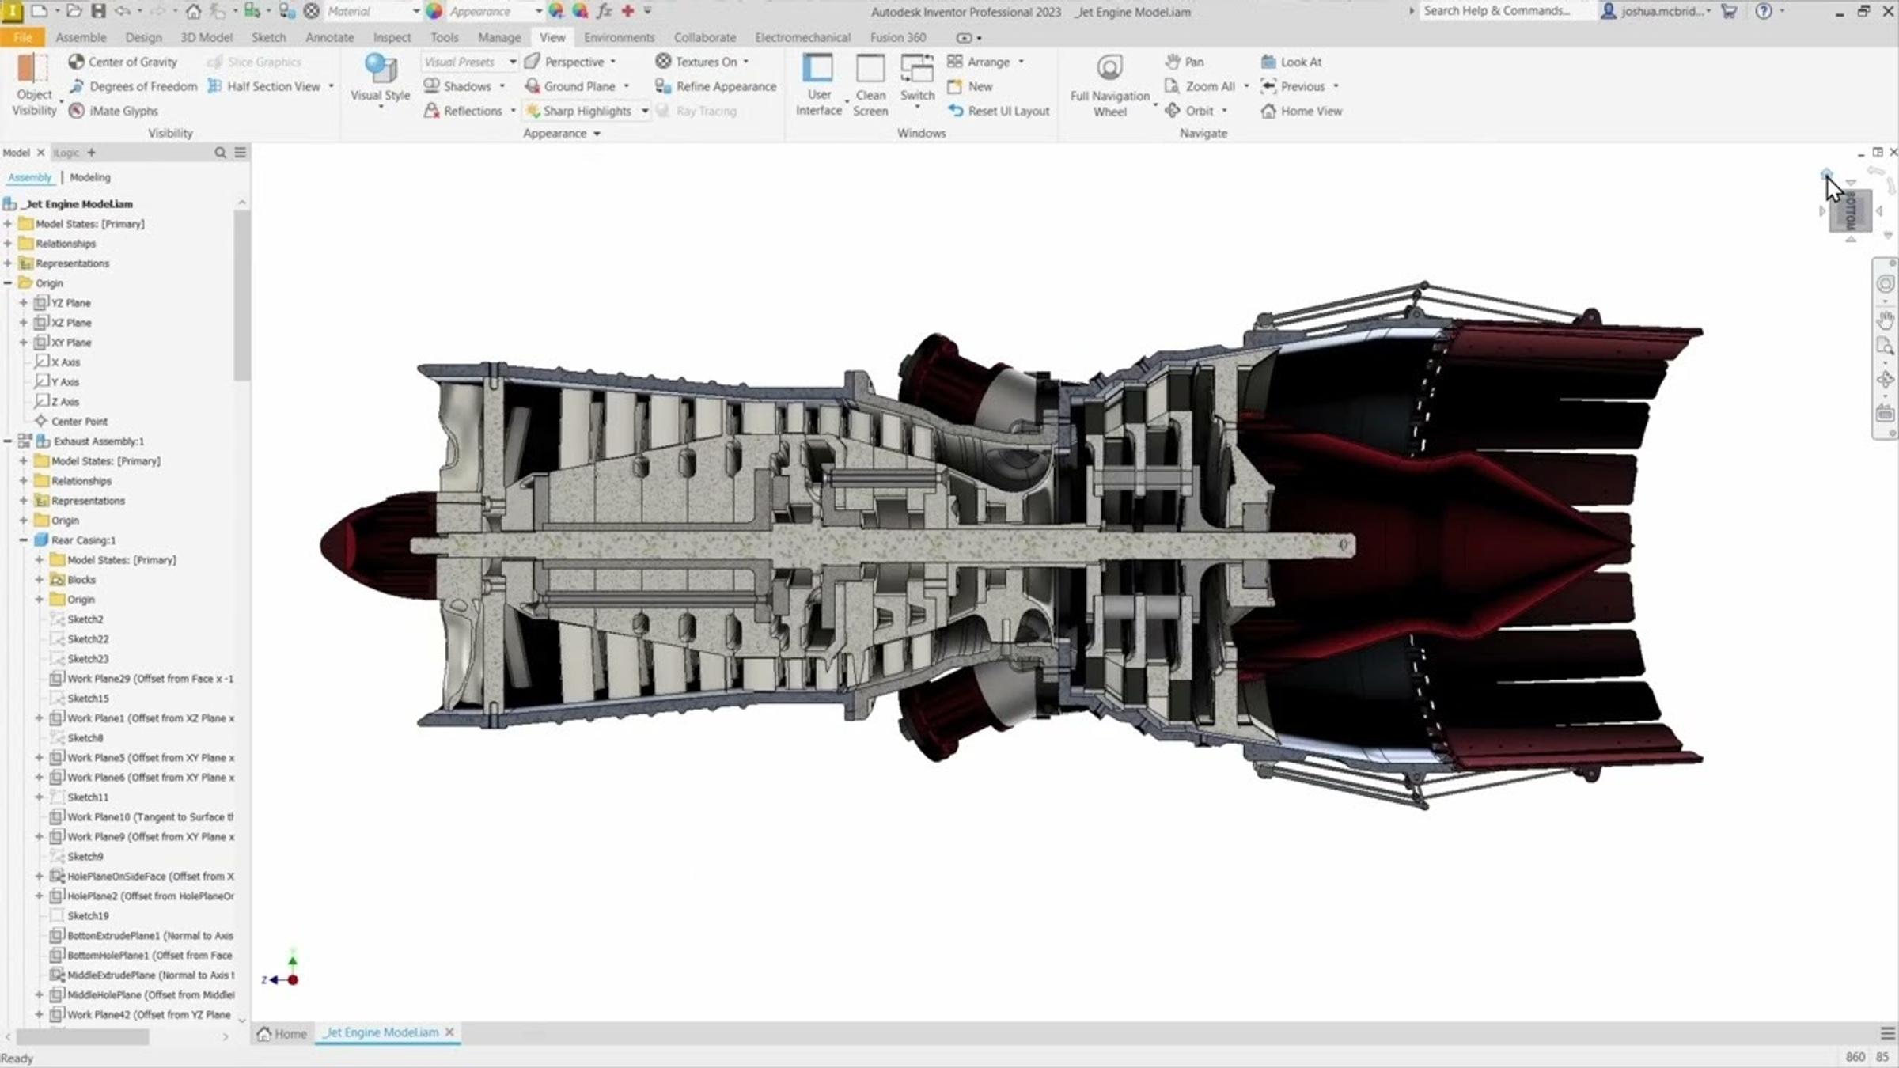Open Home document tab
Screen dimensions: 1899x1068
(x=282, y=1033)
